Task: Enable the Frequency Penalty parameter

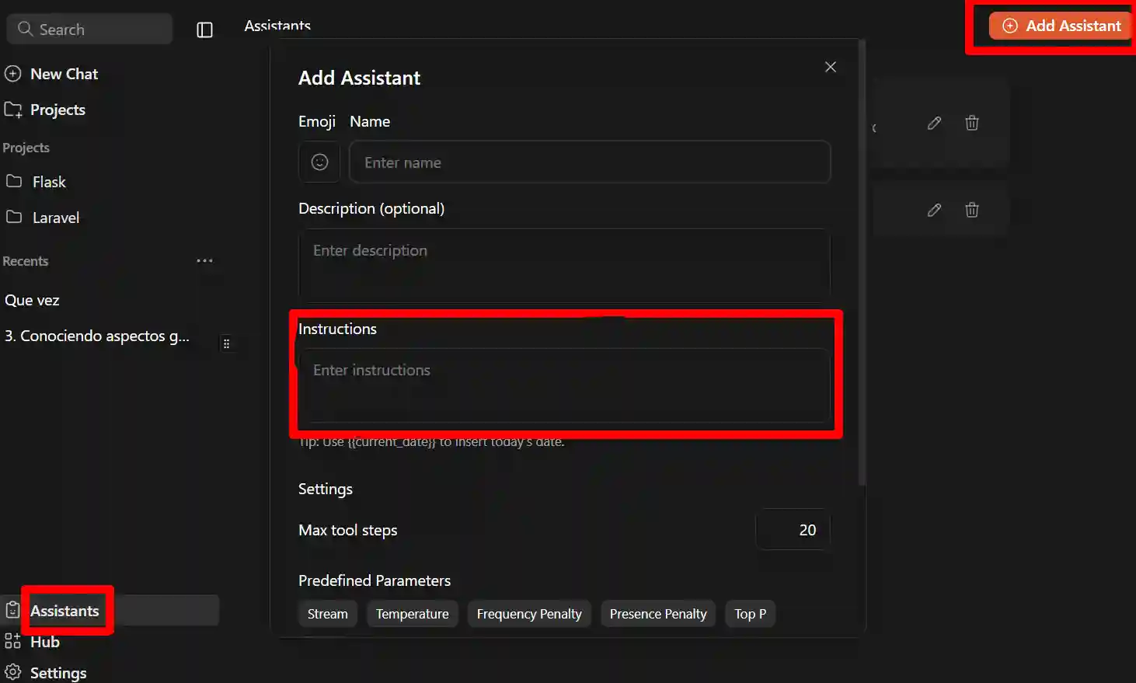Action: tap(528, 614)
